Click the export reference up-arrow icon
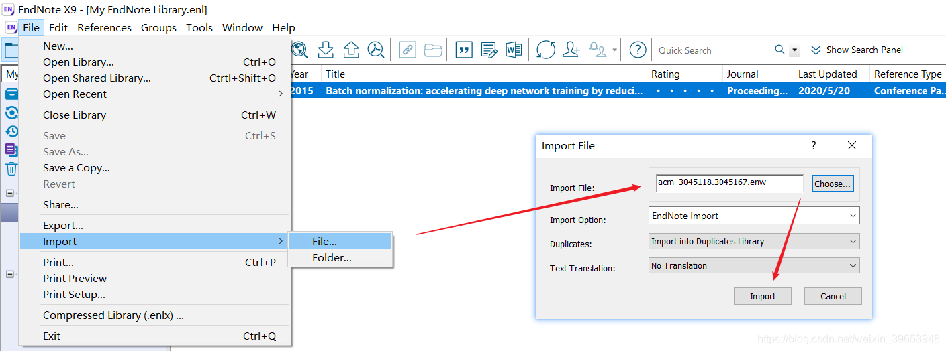Image resolution: width=946 pixels, height=351 pixels. pos(351,50)
